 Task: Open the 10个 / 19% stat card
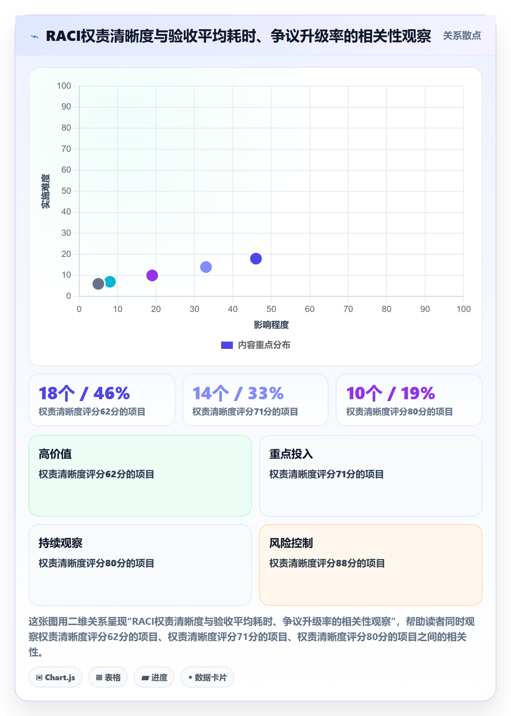[x=409, y=400]
